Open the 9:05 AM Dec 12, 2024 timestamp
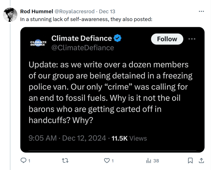Screen dimensions: 214x170 click(67, 138)
